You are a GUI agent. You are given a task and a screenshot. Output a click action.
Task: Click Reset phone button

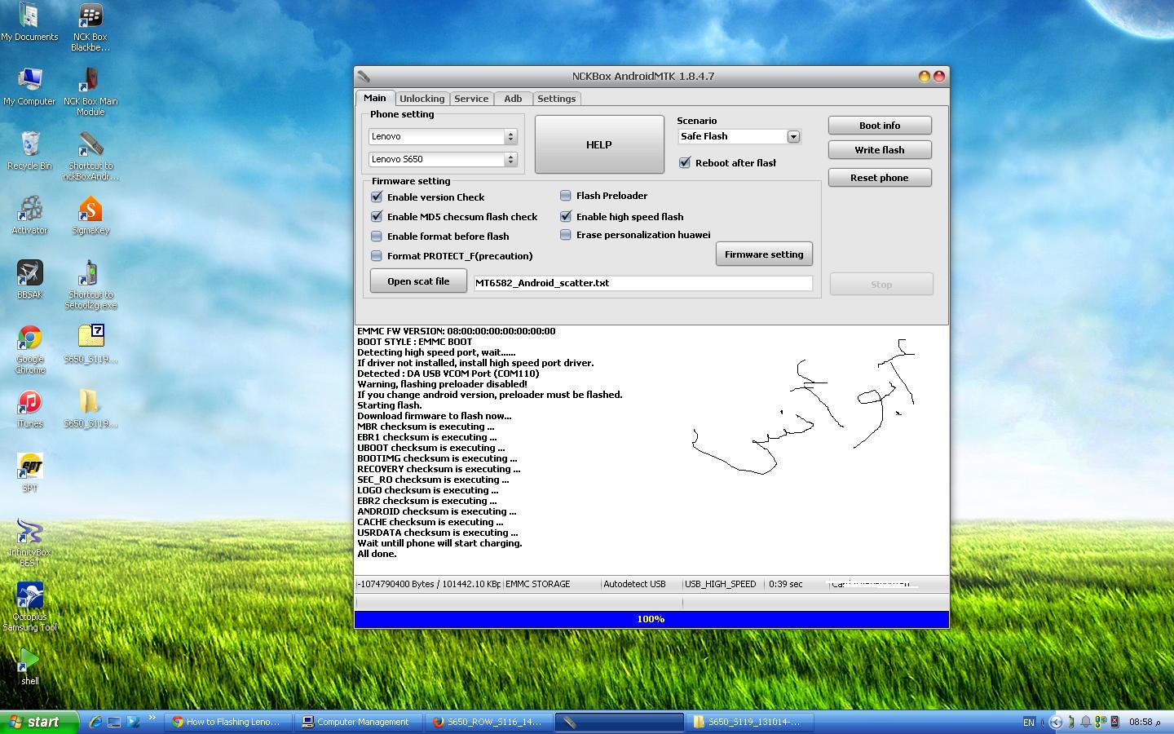click(880, 178)
